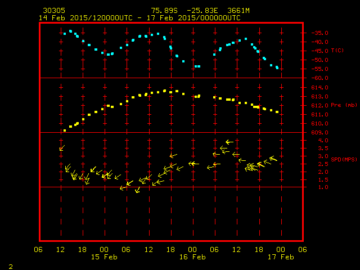Click the 00 hour label above 17 Feb

point(281,250)
